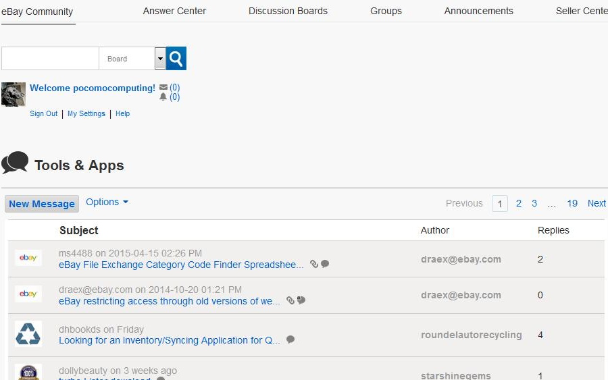
Task: Click the blue search magnifier button
Action: pyautogui.click(x=176, y=59)
